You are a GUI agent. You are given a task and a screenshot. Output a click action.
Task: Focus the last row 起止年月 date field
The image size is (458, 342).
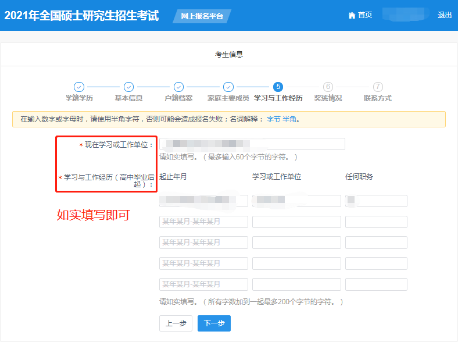203,284
